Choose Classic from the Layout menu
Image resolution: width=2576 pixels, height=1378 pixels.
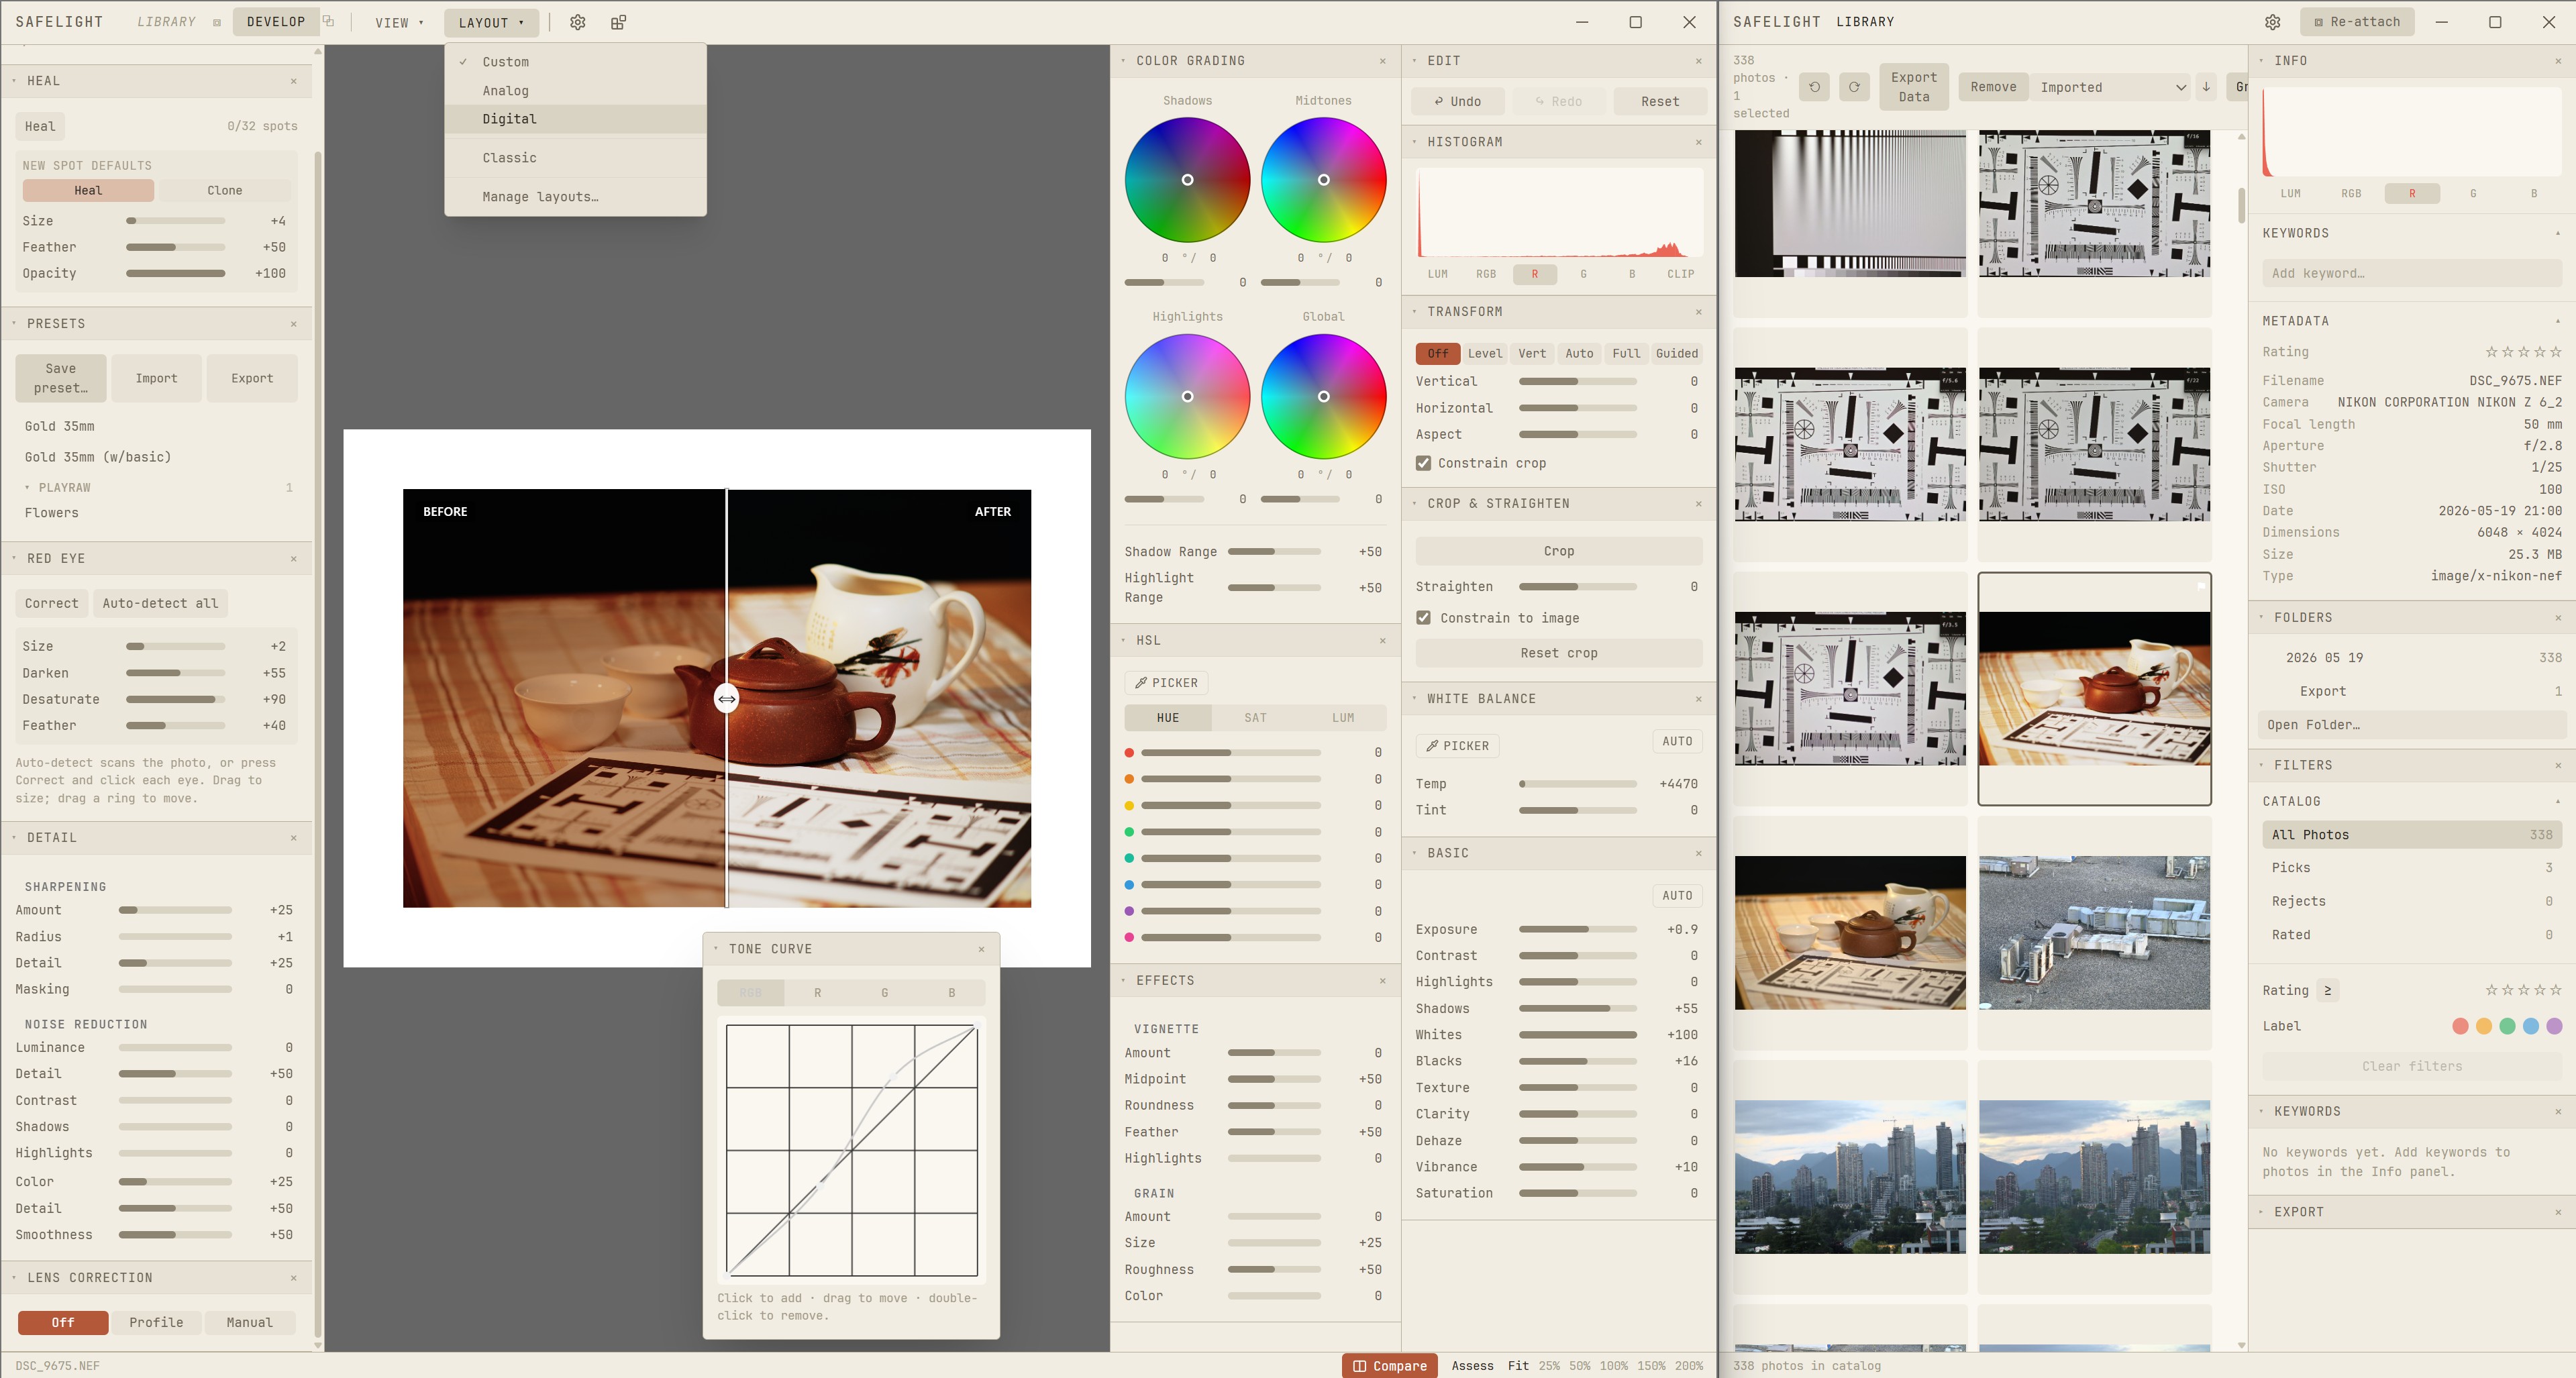575,158
